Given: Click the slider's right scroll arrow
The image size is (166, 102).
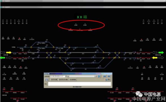Looking at the screenshot, I should [96, 76].
